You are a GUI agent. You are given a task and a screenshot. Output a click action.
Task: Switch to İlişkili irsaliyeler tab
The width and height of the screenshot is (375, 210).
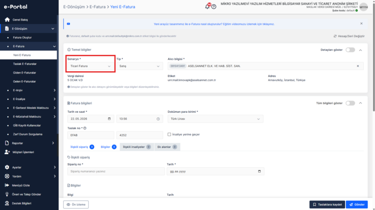[137, 147]
